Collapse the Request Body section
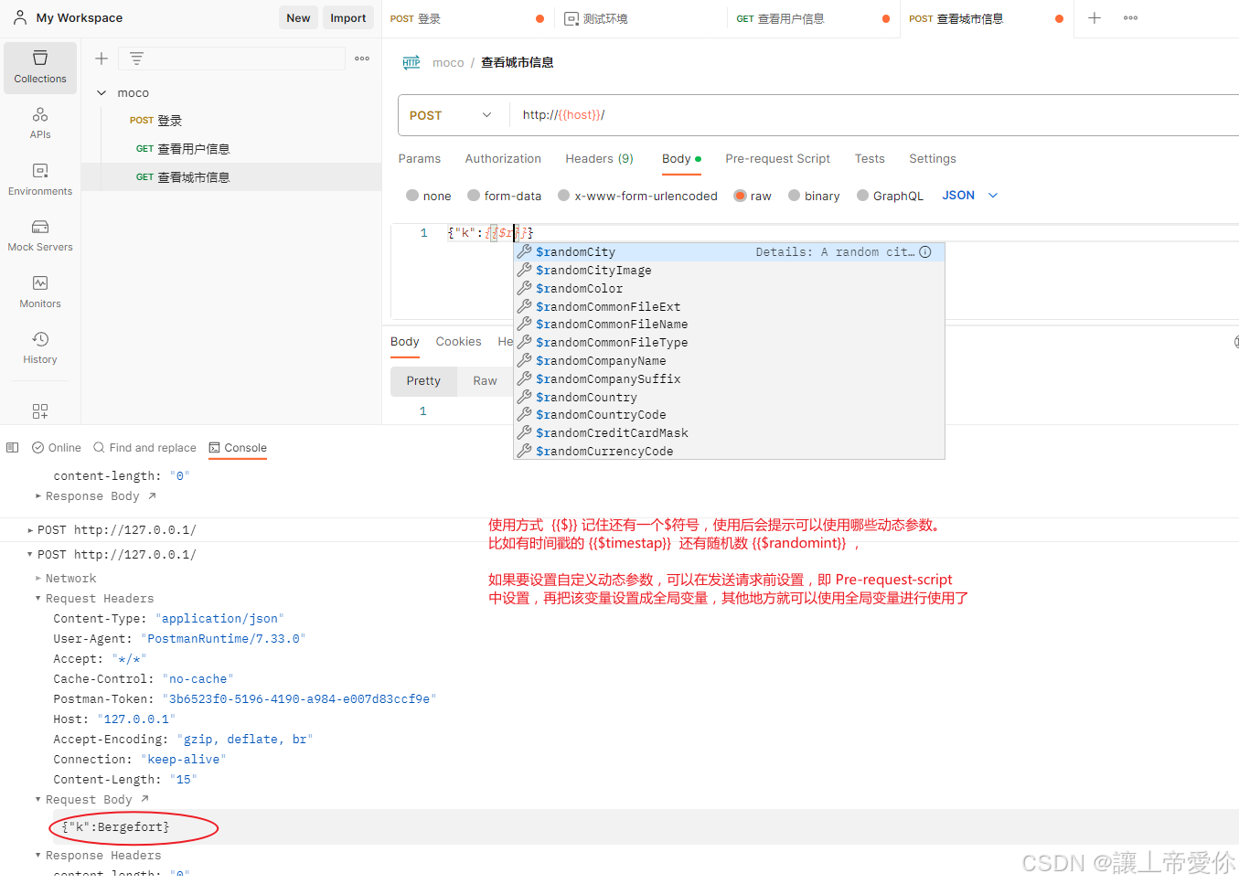 point(38,800)
